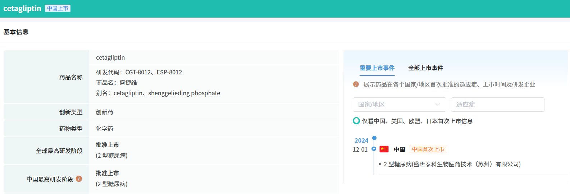This screenshot has height=194, width=570.
Task: Click the orange info icon before 展示药品在各个国家
Action: [356, 84]
